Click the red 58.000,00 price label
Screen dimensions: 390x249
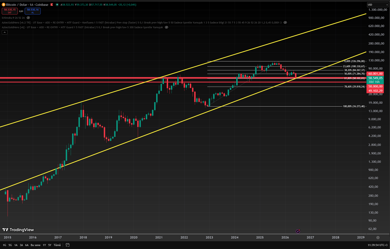(x=375, y=87)
